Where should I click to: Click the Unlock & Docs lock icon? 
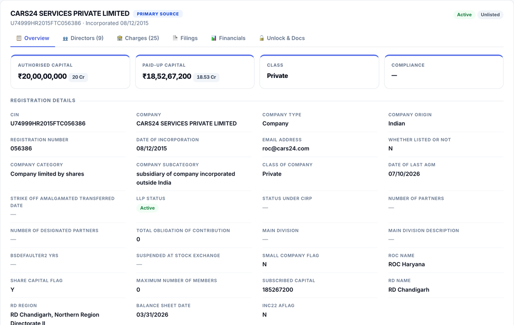262,38
